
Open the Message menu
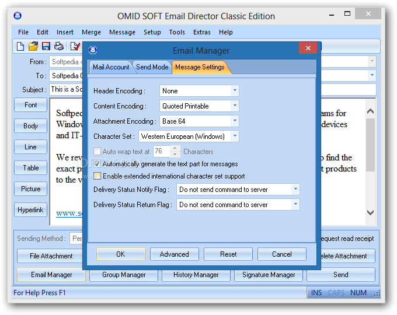click(122, 32)
